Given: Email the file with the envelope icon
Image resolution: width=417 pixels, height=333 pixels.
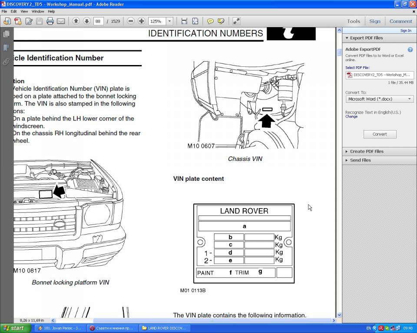Looking at the screenshot, I should (x=61, y=21).
